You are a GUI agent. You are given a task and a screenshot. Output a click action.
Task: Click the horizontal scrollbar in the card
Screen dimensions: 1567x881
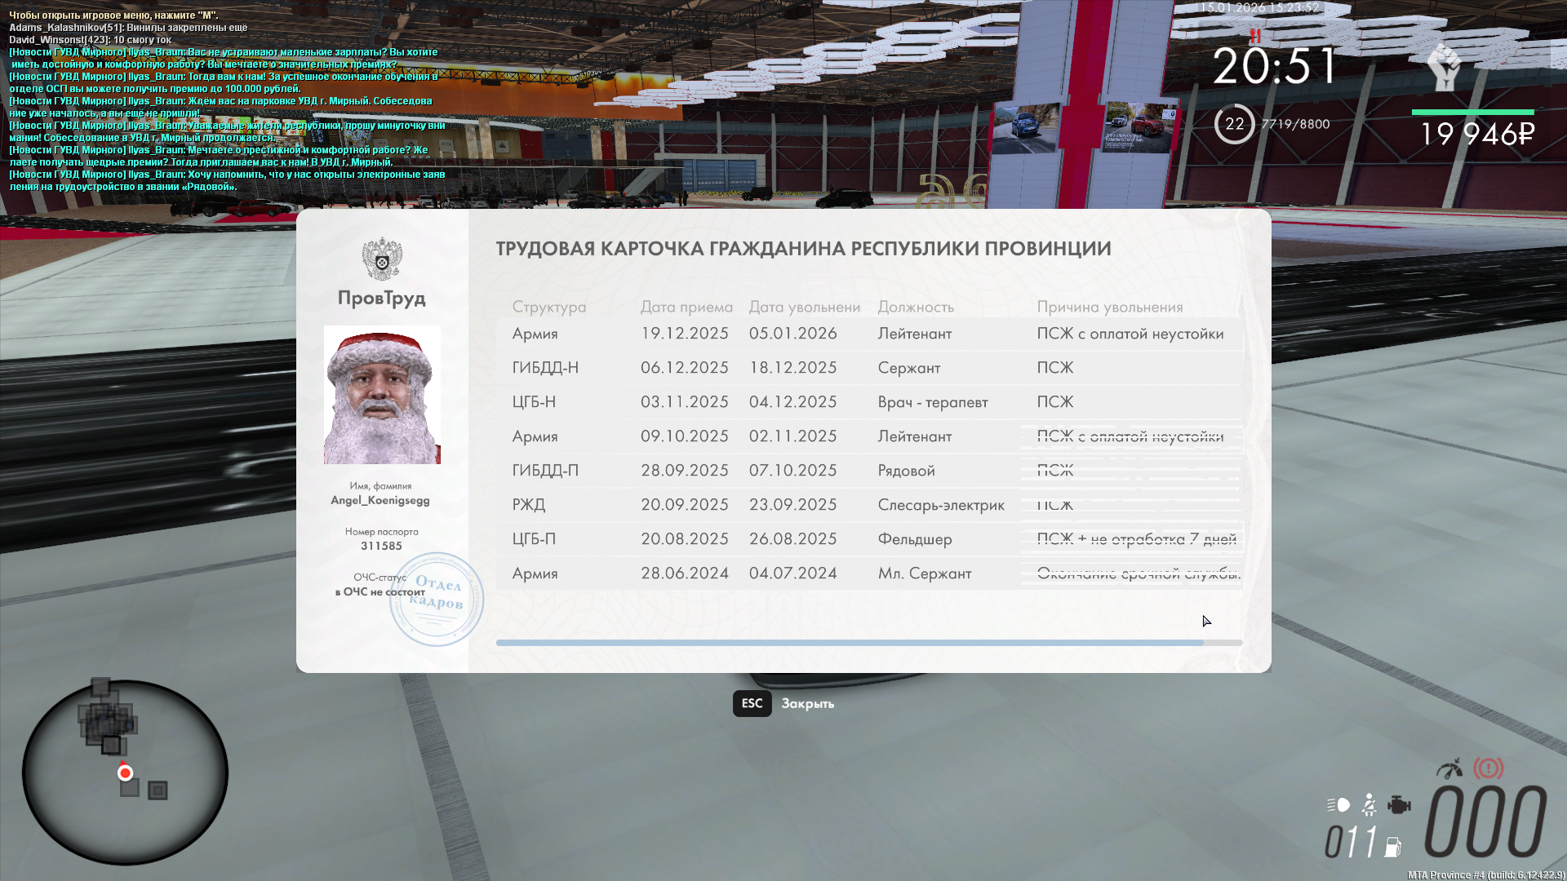coord(849,643)
